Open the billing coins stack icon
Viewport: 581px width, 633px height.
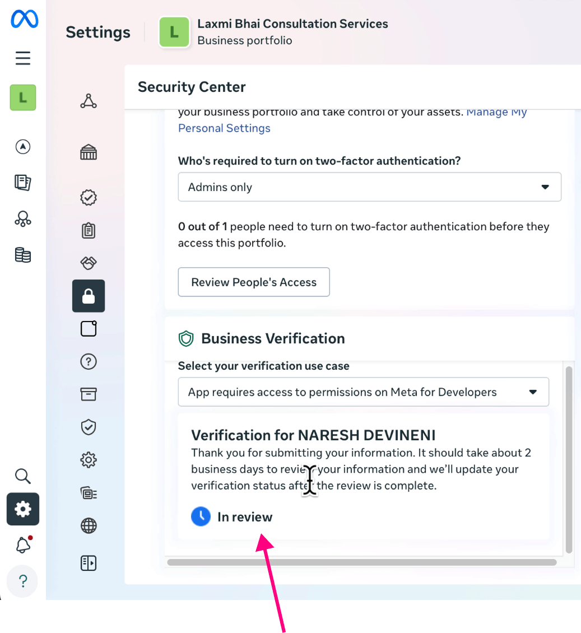pos(23,255)
